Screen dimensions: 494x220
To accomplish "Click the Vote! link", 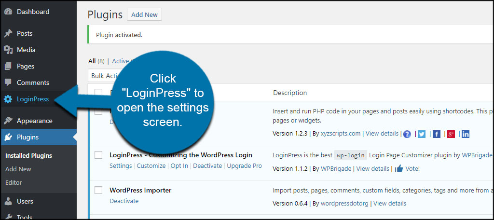I will pos(412,169).
